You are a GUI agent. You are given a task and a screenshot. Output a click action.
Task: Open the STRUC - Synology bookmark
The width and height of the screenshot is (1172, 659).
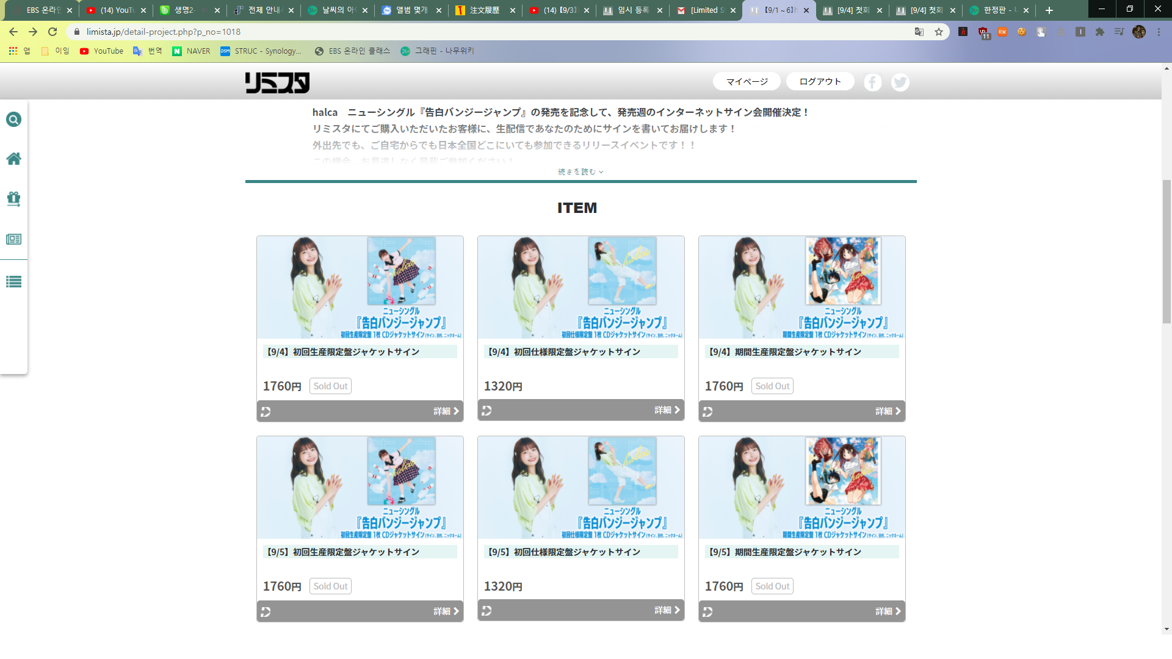point(261,51)
